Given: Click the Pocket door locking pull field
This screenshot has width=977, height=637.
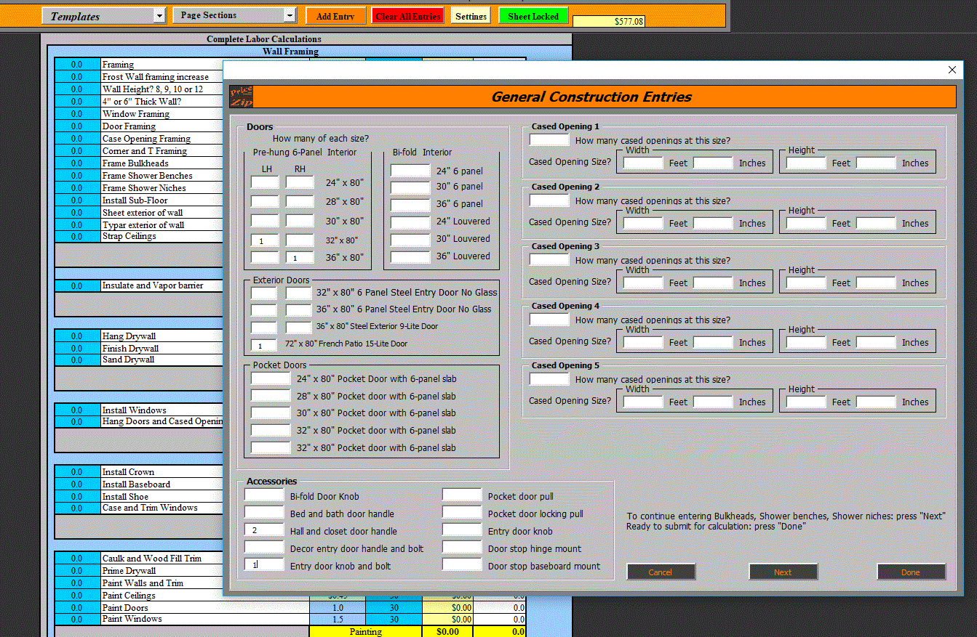Looking at the screenshot, I should (x=462, y=512).
